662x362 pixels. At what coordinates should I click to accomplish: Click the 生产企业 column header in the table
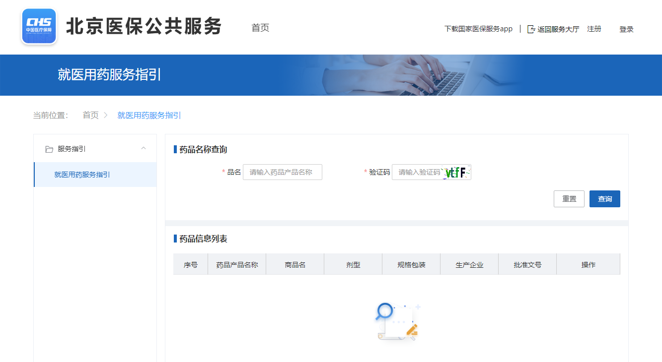point(469,264)
